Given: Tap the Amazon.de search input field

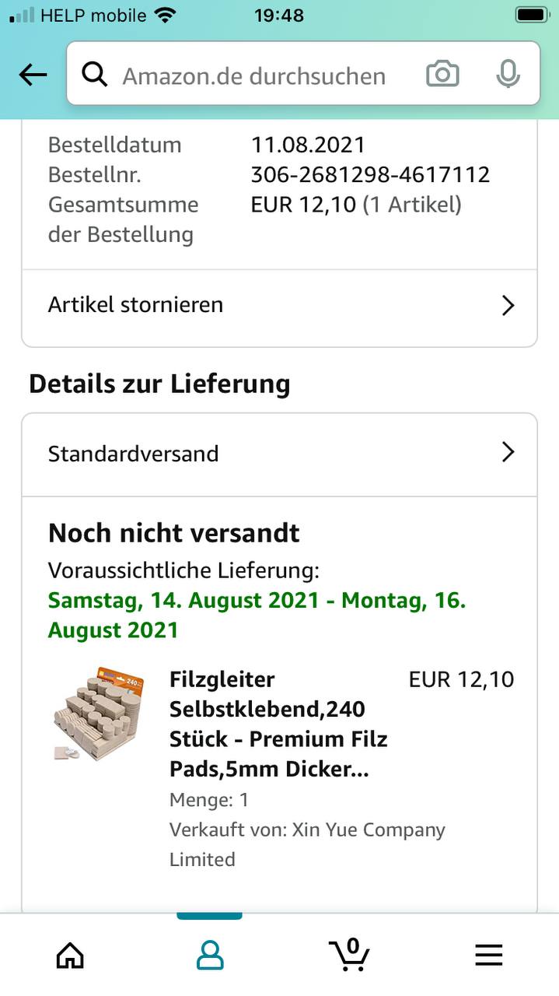Looking at the screenshot, I should [254, 75].
